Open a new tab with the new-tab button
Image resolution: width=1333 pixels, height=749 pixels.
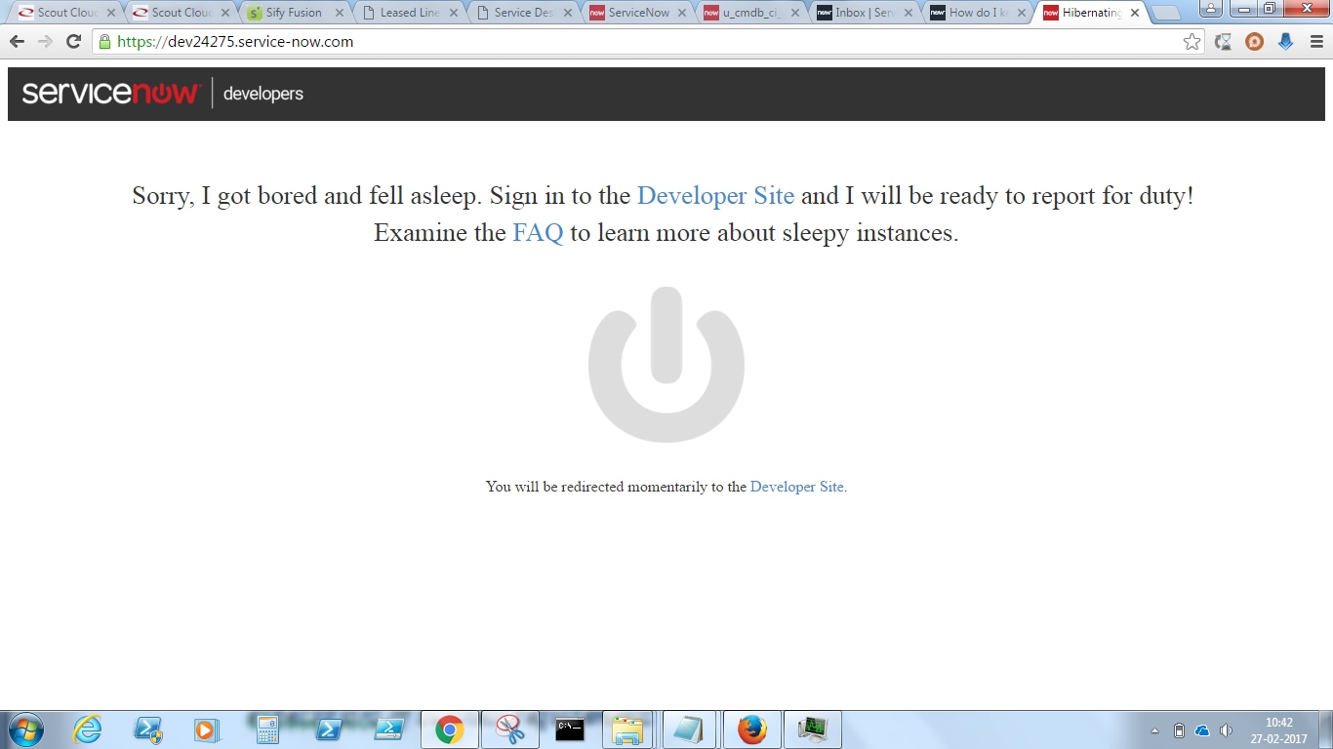[x=1166, y=14]
